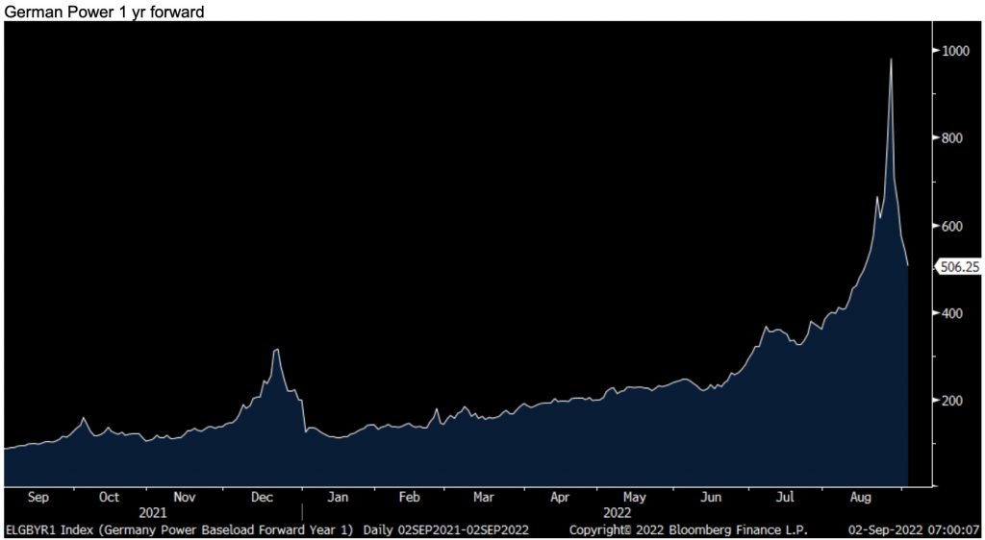Click the August 2022 price peak

tap(891, 60)
